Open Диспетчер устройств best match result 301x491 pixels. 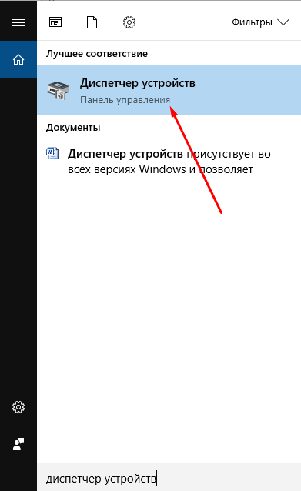point(169,90)
